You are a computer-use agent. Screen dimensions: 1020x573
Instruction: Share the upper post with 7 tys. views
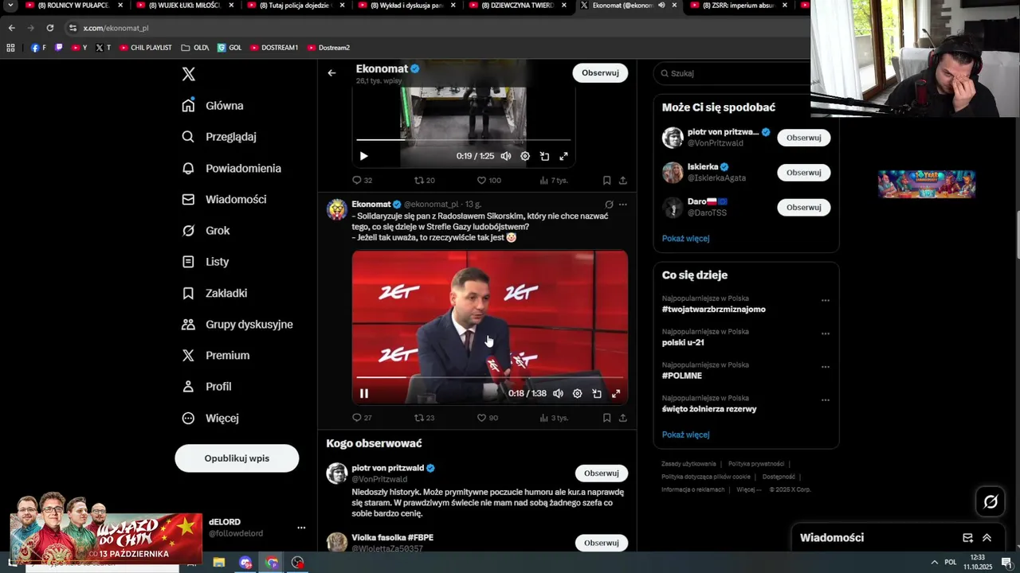(623, 181)
